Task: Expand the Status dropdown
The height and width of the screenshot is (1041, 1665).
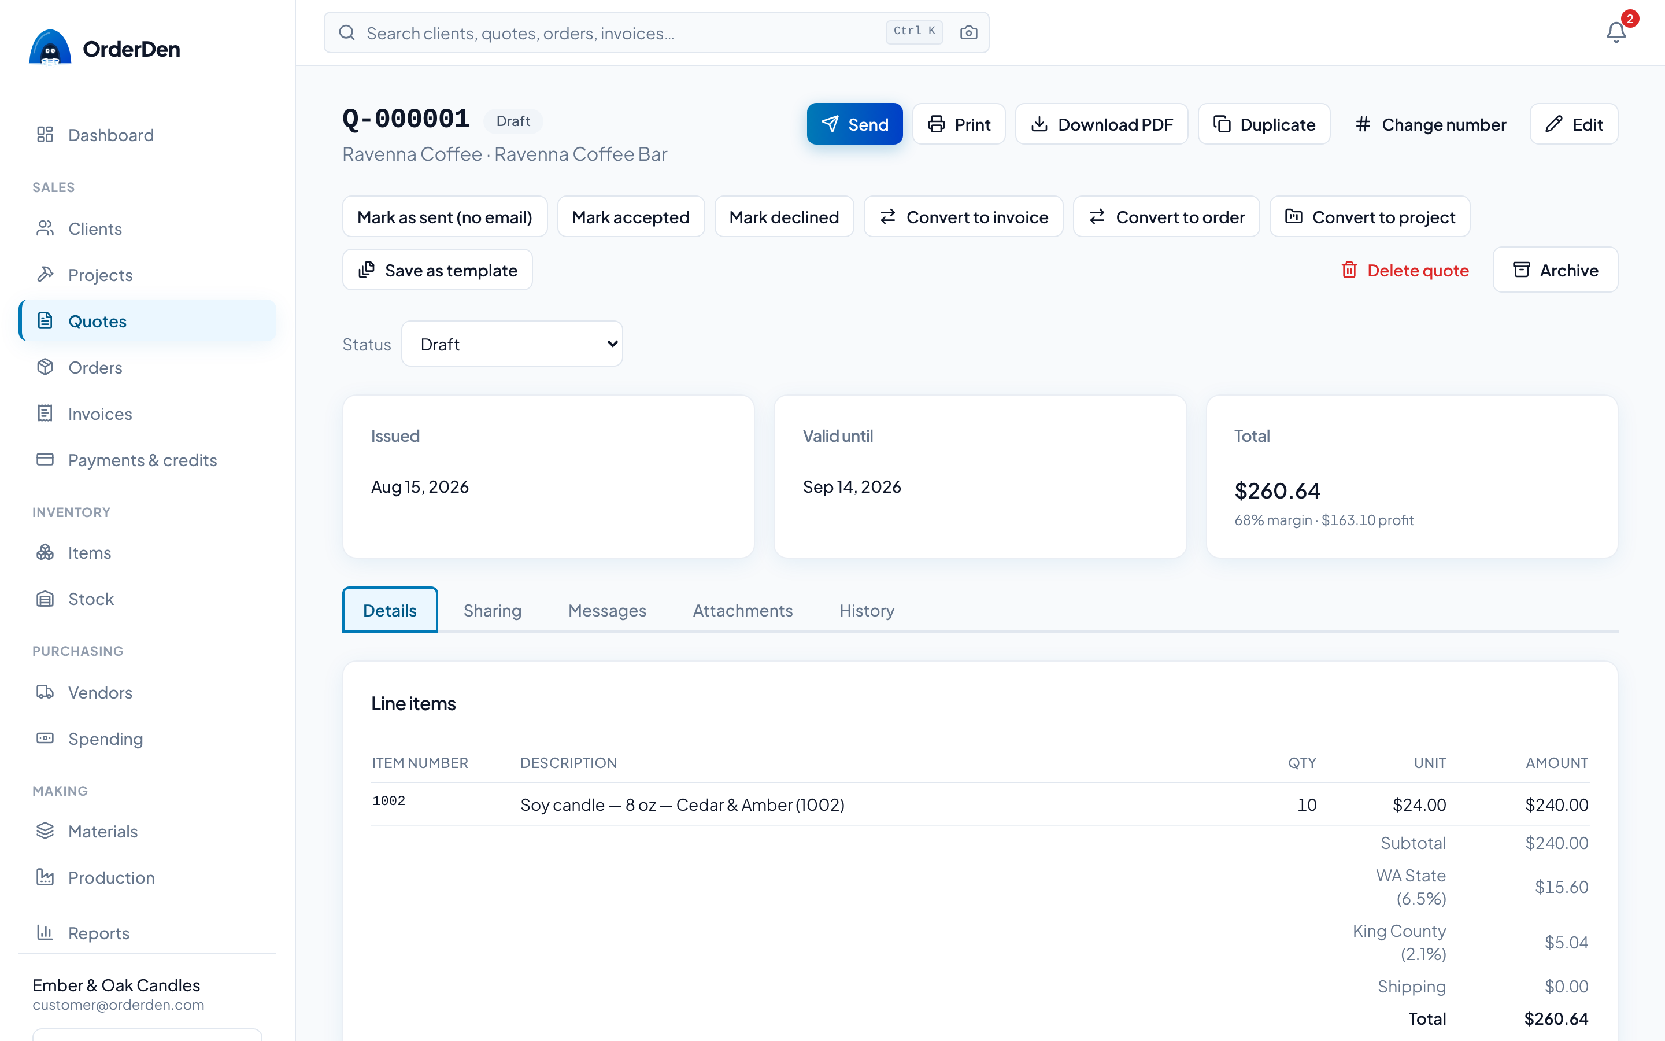Action: tap(512, 344)
